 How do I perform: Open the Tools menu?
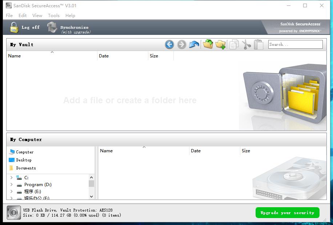[x=54, y=15]
